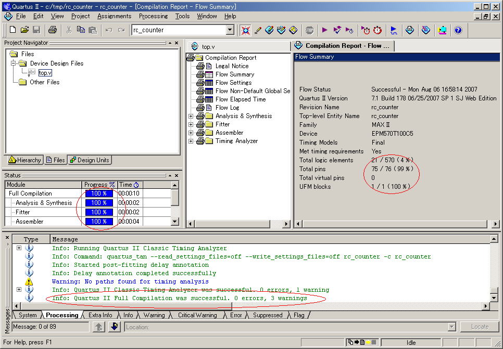Select the Extra Info message tab
503x349 pixels.
point(100,315)
